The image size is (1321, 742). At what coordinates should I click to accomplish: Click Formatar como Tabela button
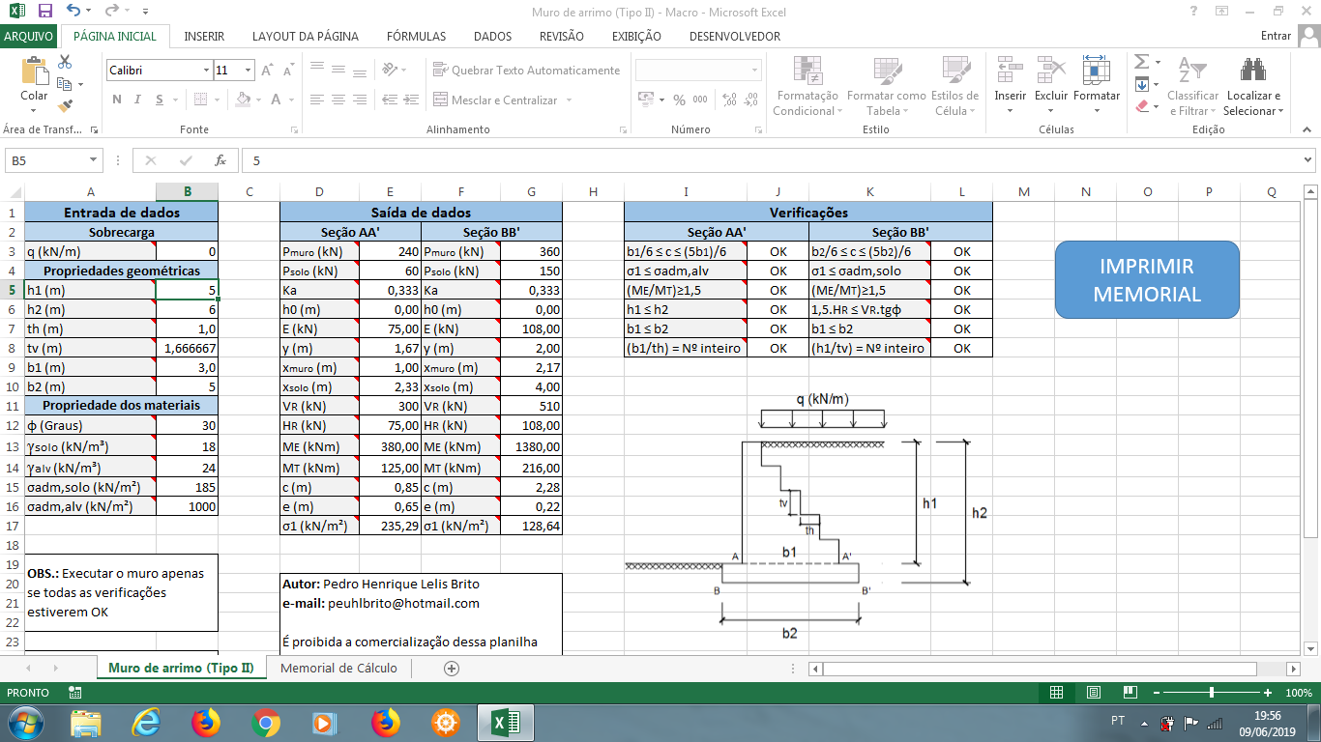(887, 86)
